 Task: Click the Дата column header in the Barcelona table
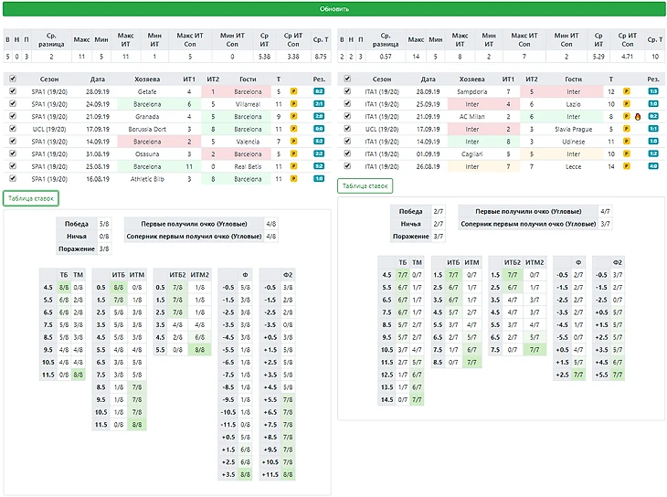[98, 79]
